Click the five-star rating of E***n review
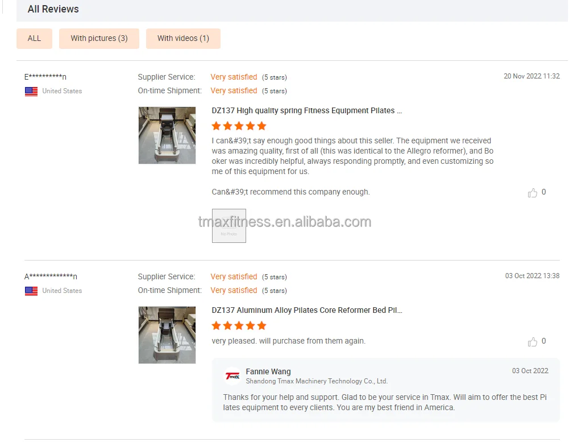The image size is (569, 442). coord(239,126)
